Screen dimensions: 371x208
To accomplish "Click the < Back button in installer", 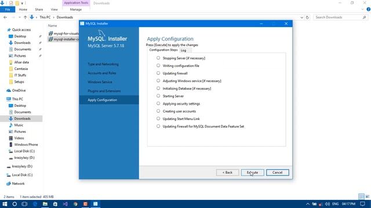I will (x=227, y=172).
